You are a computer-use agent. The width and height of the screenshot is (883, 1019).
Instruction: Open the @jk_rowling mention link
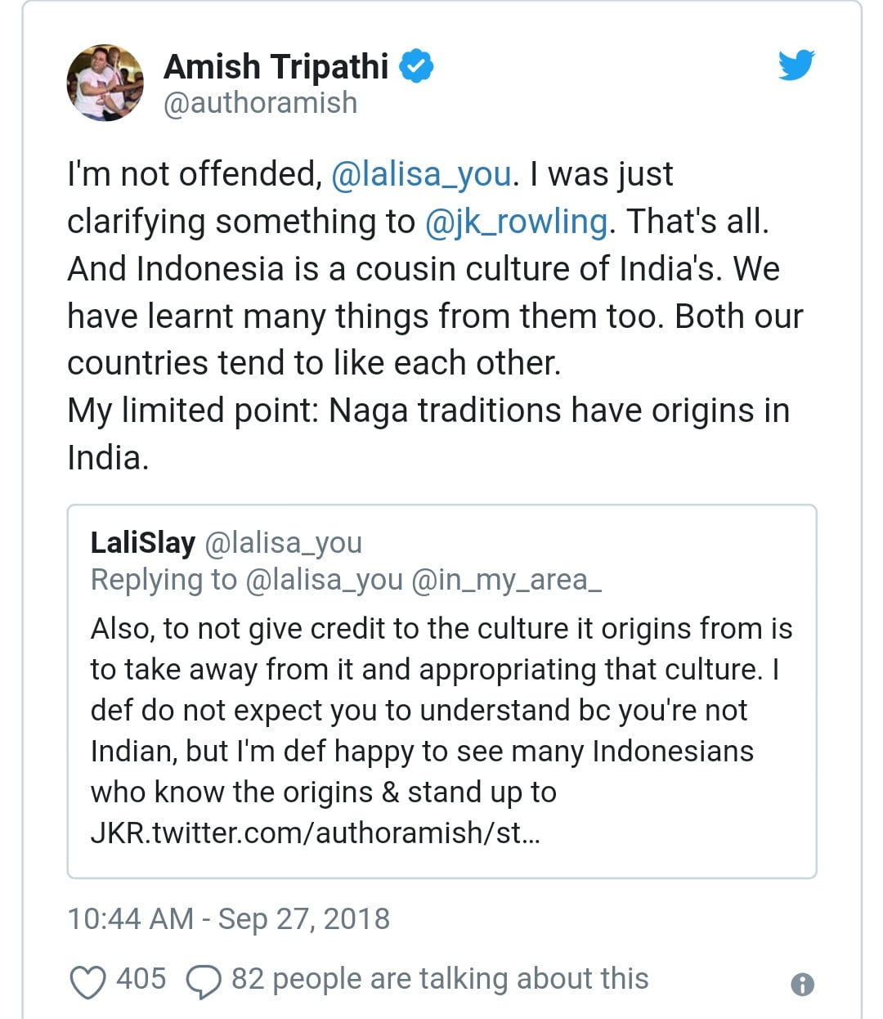[x=516, y=222]
